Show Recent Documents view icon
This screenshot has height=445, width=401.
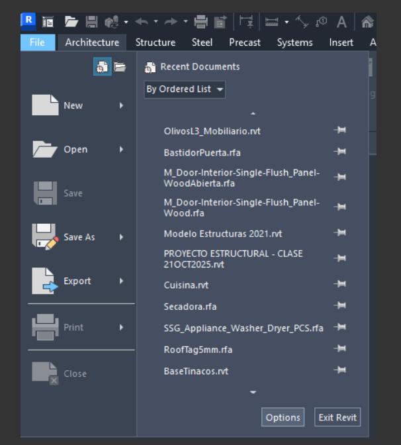point(102,67)
